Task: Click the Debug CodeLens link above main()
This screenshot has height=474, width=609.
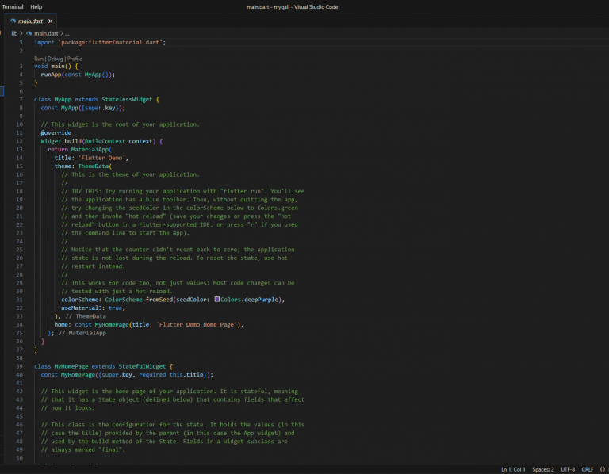Action: coord(56,59)
